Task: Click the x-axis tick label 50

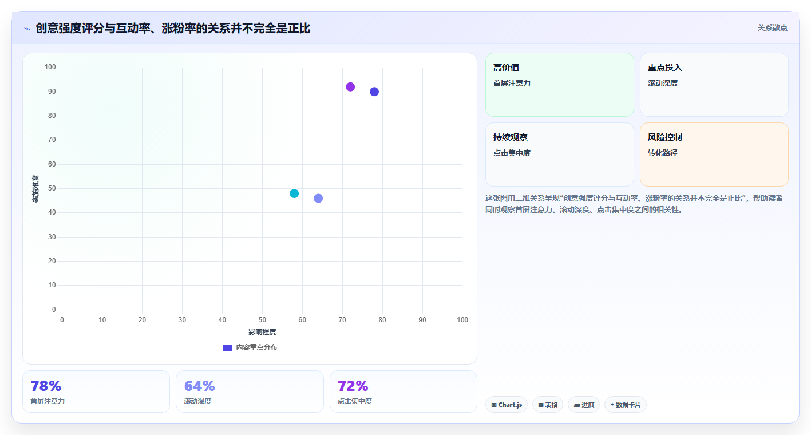Action: (262, 320)
